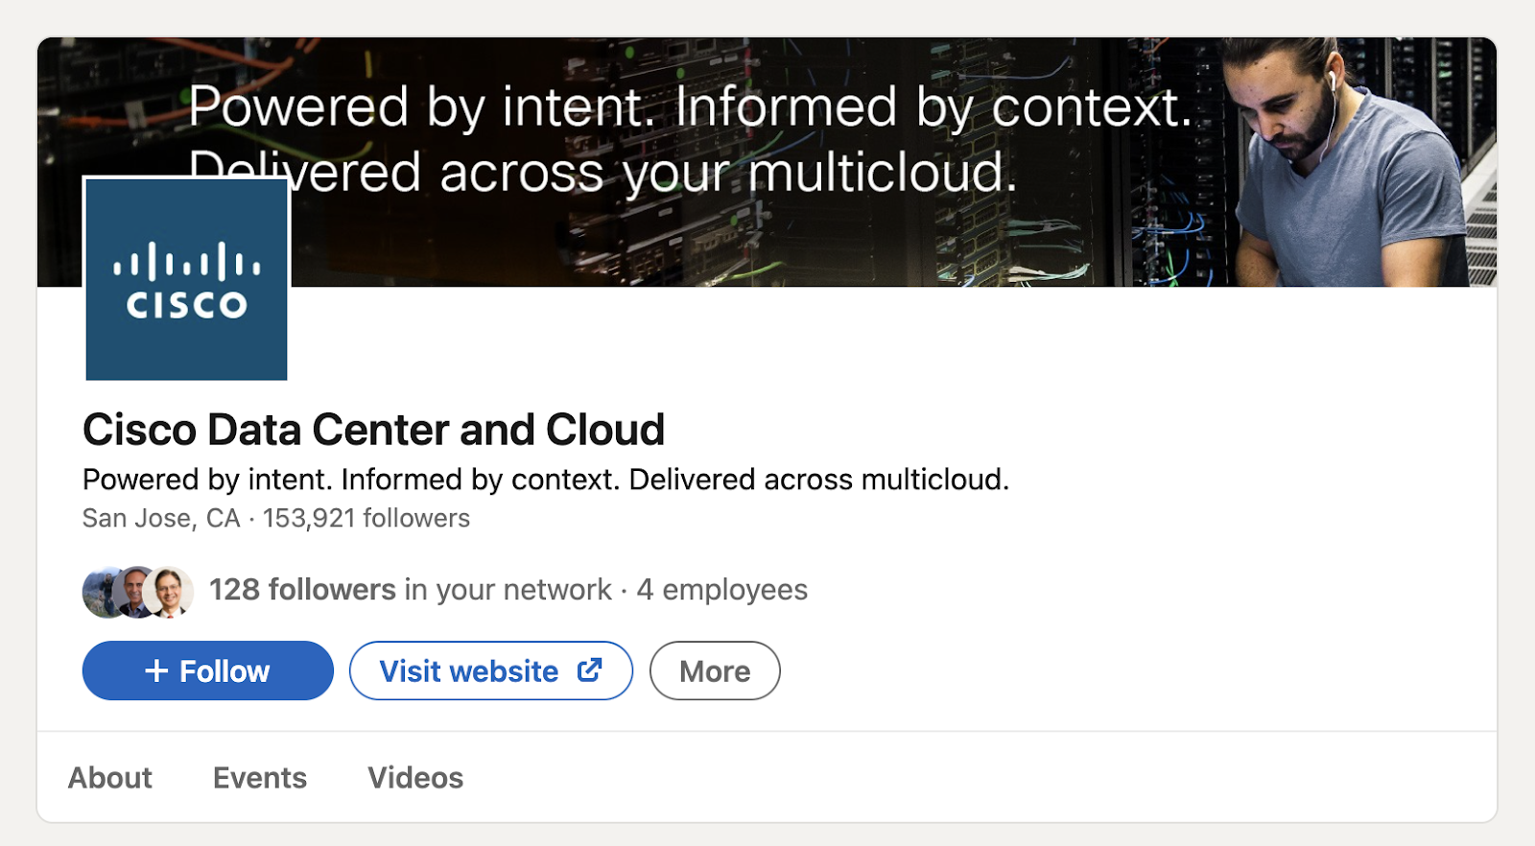This screenshot has height=846, width=1535.
Task: Open the 128 followers in your network link
Action: point(411,589)
